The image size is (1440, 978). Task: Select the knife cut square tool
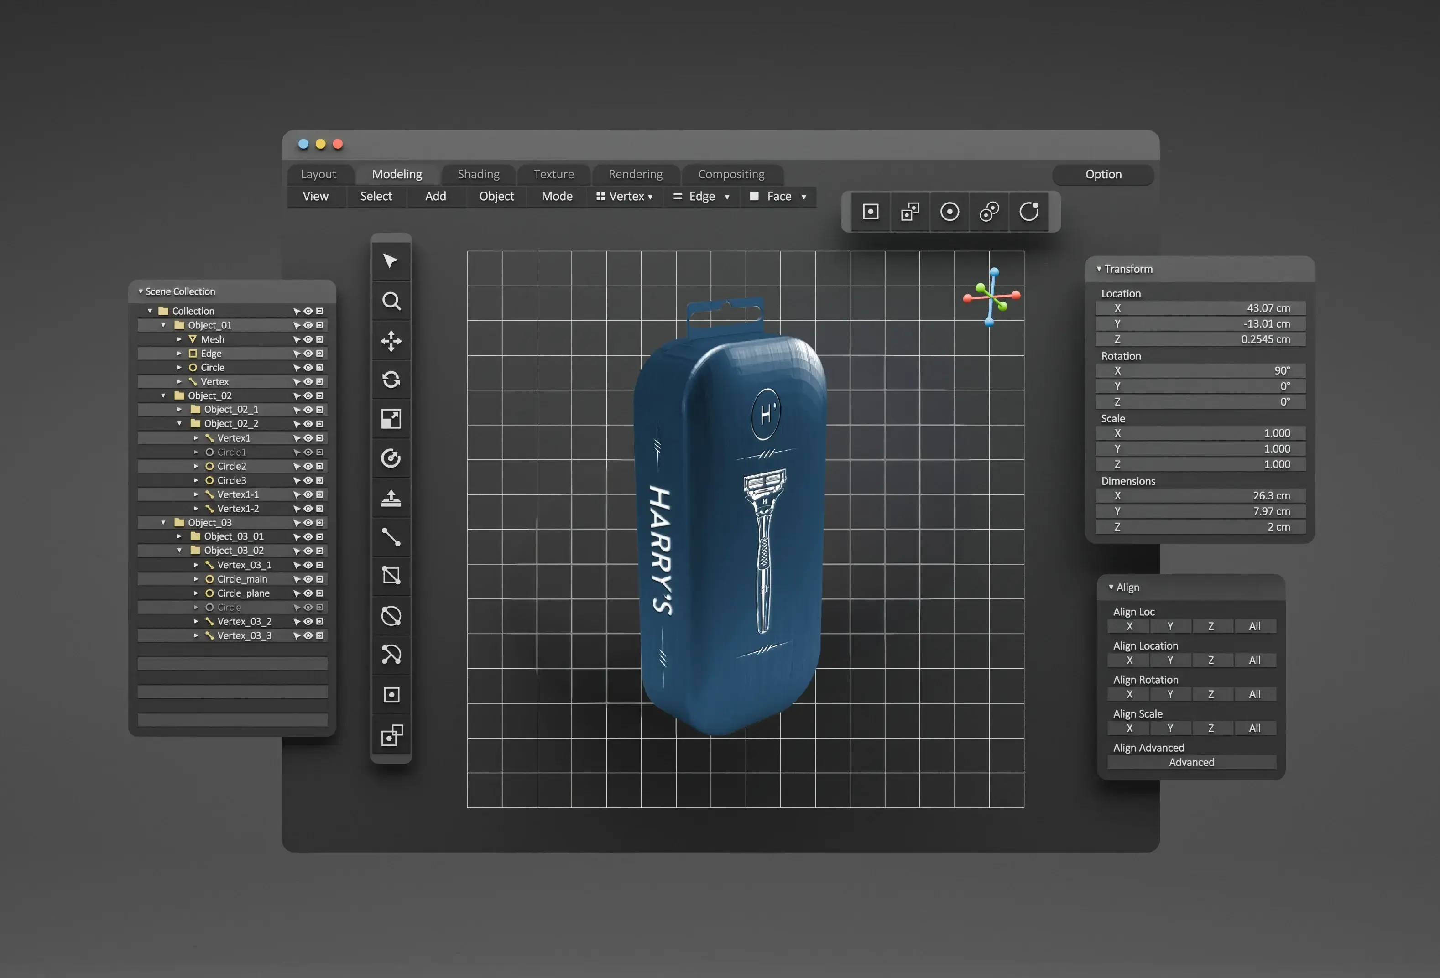[391, 576]
